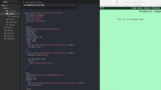Select style.scss in the tree
The height and width of the screenshot is (90, 161).
(11, 25)
